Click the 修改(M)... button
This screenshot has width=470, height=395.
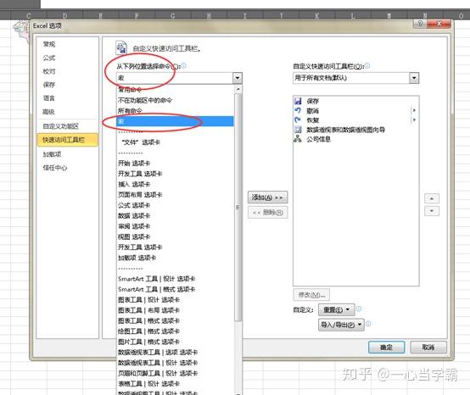311,295
